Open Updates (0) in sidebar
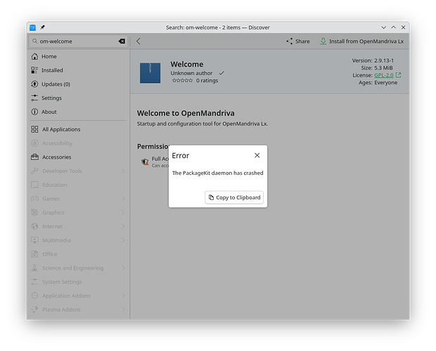 click(79, 84)
